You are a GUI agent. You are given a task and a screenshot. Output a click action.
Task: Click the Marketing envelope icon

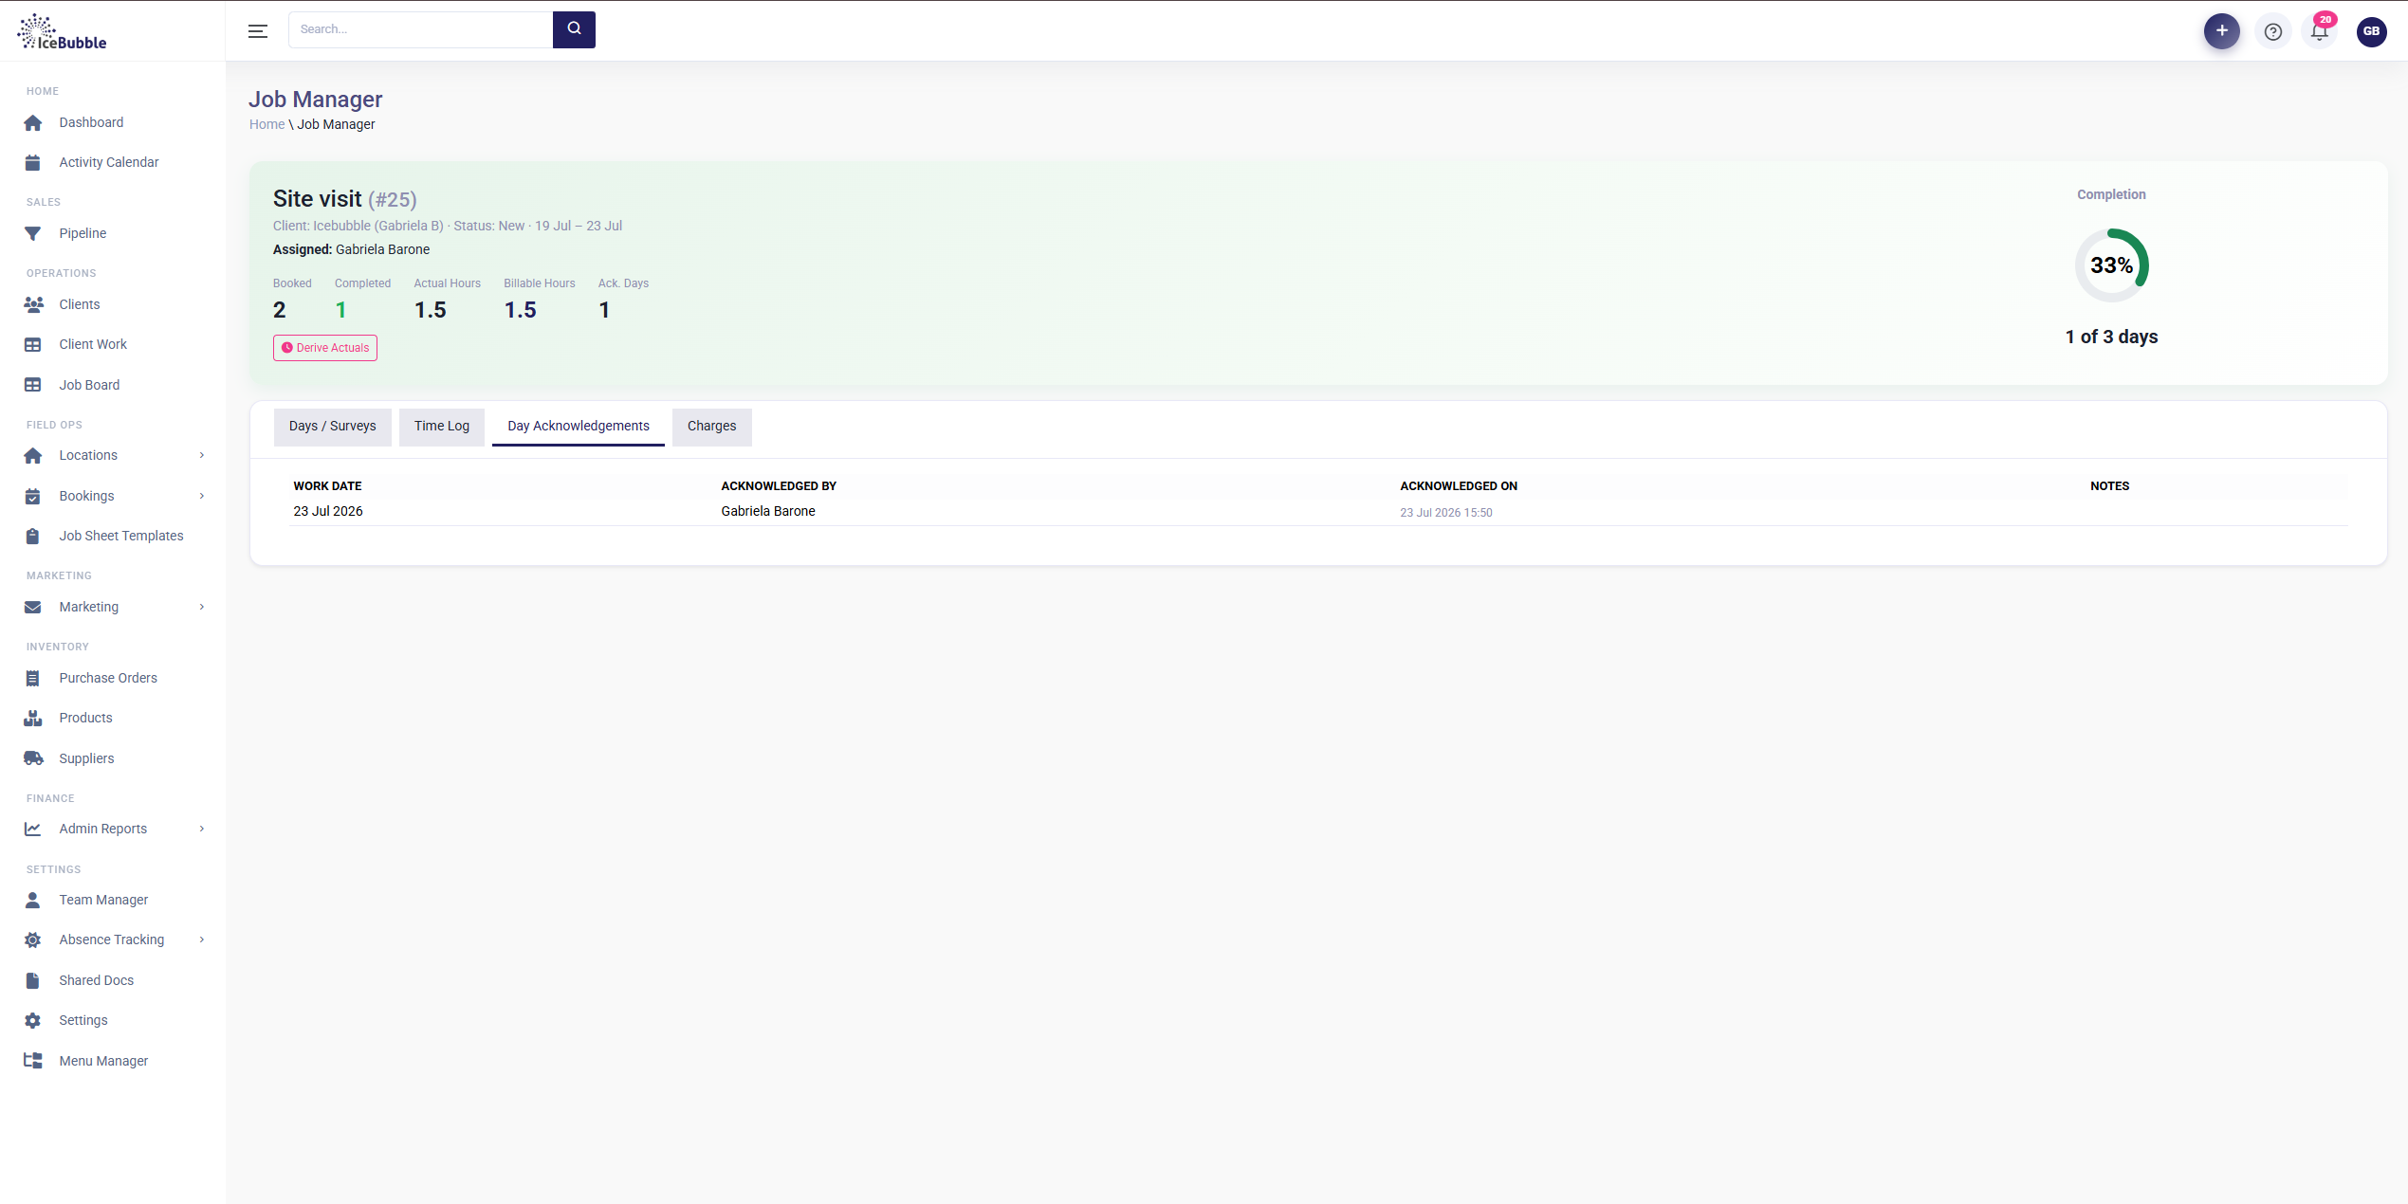[33, 607]
